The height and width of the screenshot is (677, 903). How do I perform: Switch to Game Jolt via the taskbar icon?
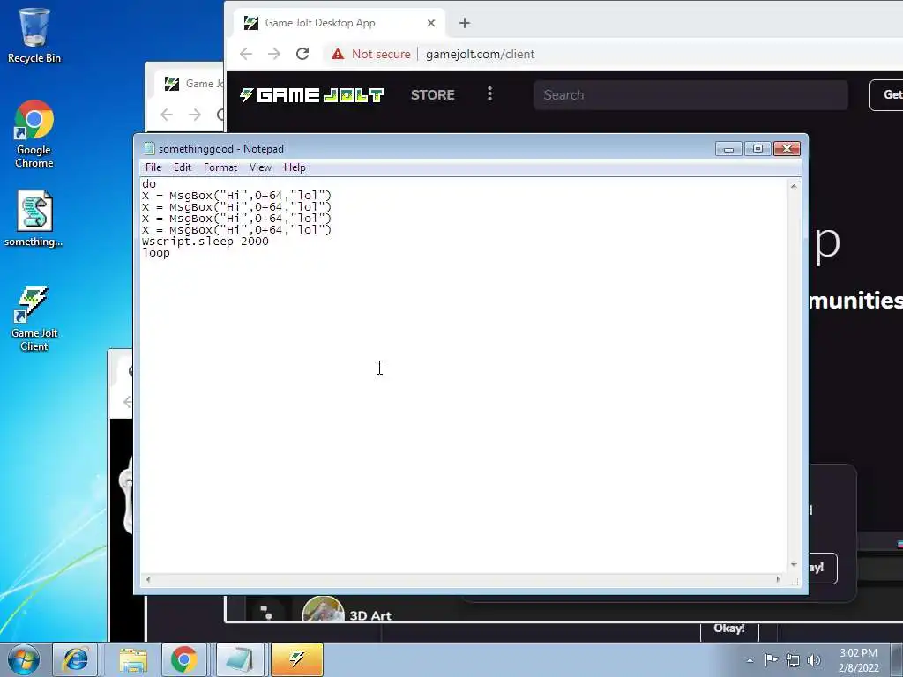[297, 659]
